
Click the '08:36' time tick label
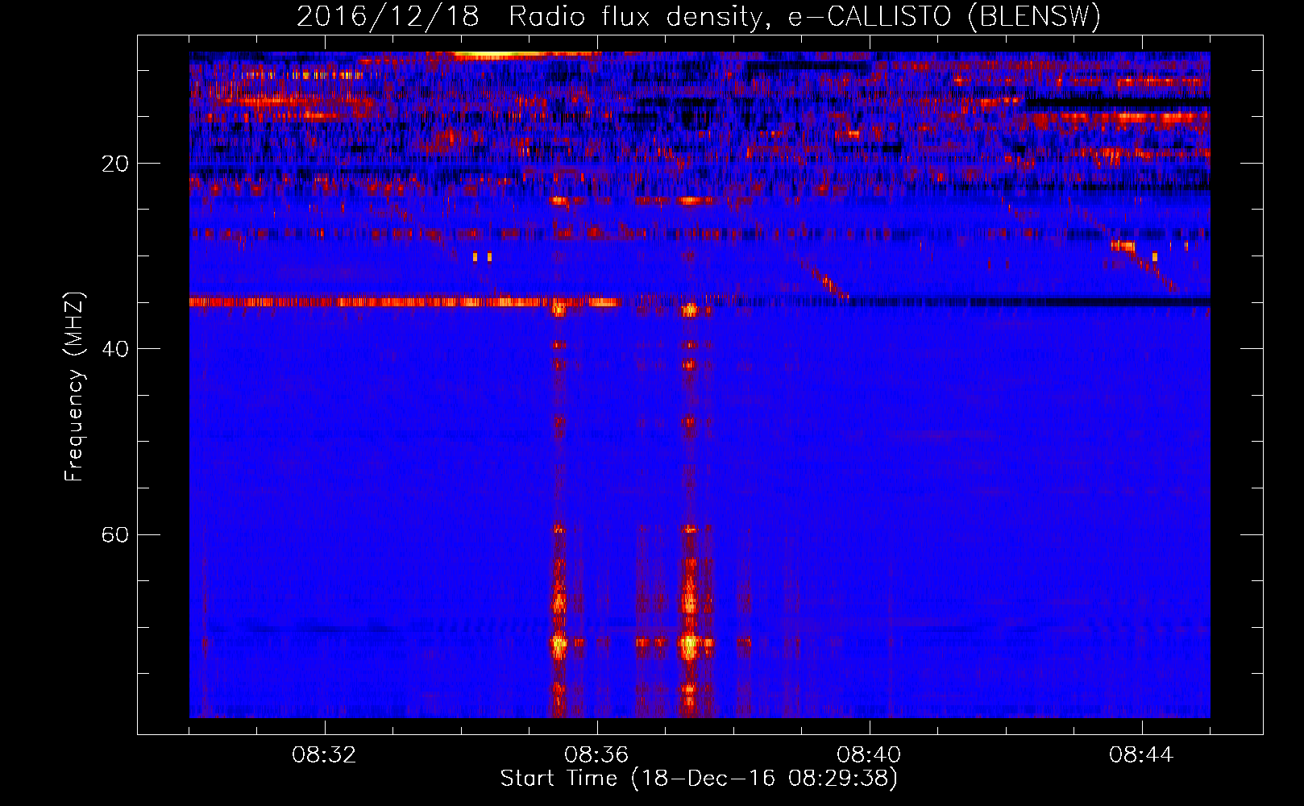point(596,755)
